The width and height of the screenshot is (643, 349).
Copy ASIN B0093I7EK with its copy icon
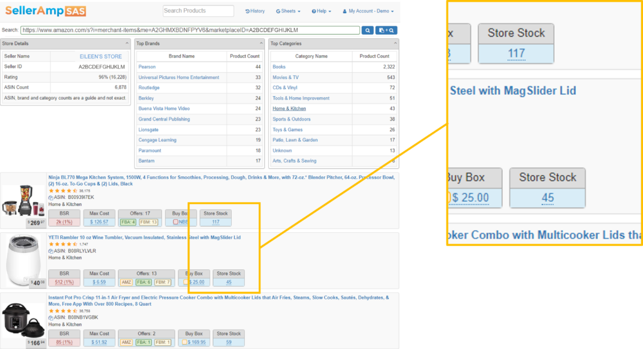(51, 198)
